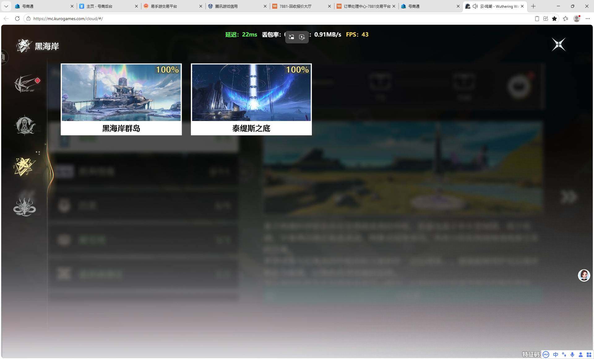Image resolution: width=594 pixels, height=359 pixels.
Task: Close the 云·鸣潮 Wuthering Waves tab
Action: pos(522,6)
